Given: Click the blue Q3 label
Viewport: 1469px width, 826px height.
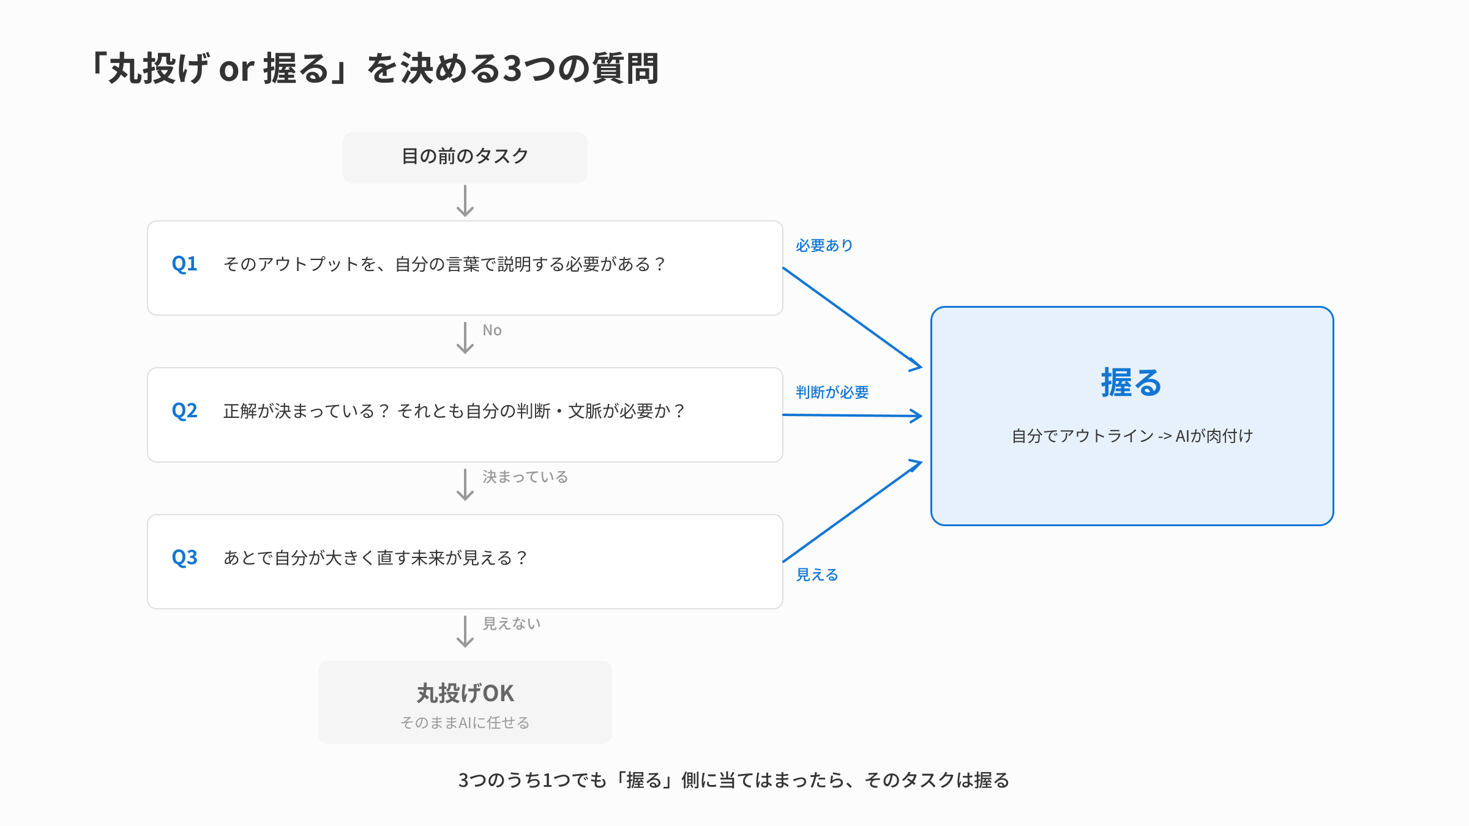Looking at the screenshot, I should coord(184,557).
